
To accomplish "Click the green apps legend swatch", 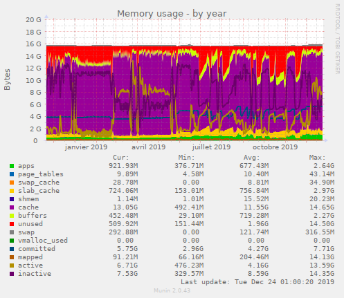I will [12, 166].
